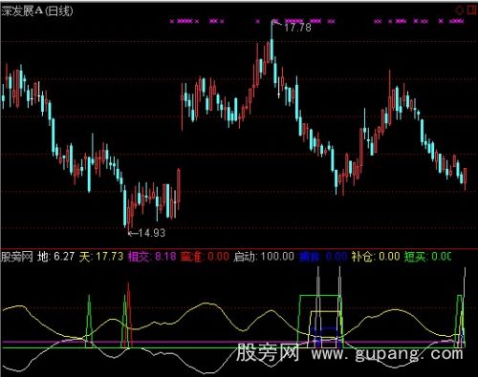Select the 相交: 8.18 indicator value
Viewport: 478px width, 377px height.
(x=152, y=257)
